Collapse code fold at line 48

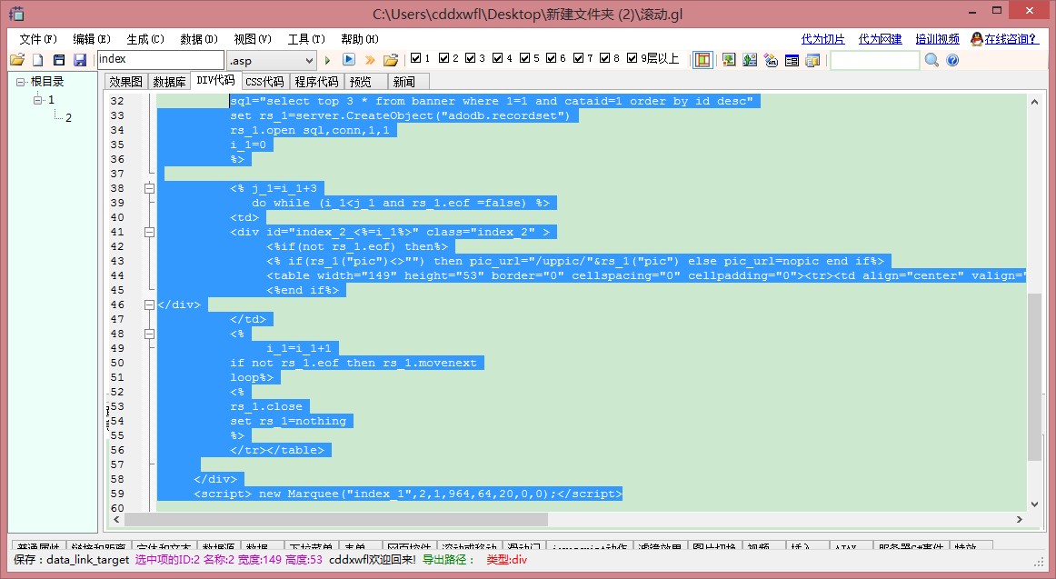[x=150, y=334]
